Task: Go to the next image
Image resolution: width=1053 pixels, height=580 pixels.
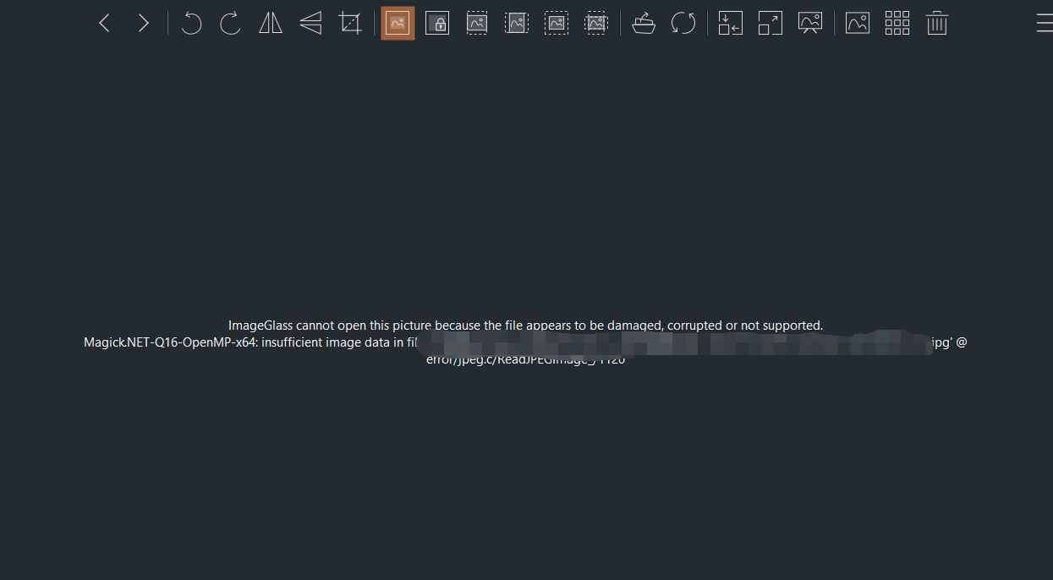Action: coord(143,23)
